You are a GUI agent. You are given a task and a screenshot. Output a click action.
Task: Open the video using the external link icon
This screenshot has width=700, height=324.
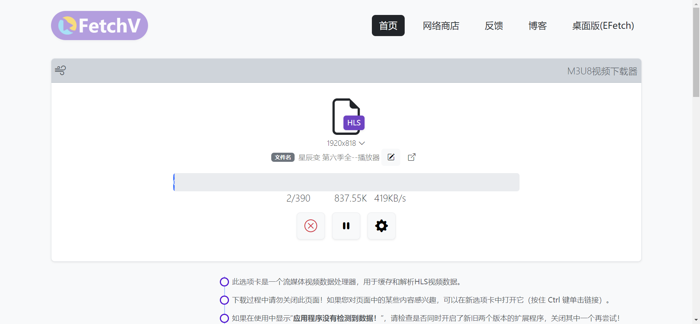(x=412, y=157)
